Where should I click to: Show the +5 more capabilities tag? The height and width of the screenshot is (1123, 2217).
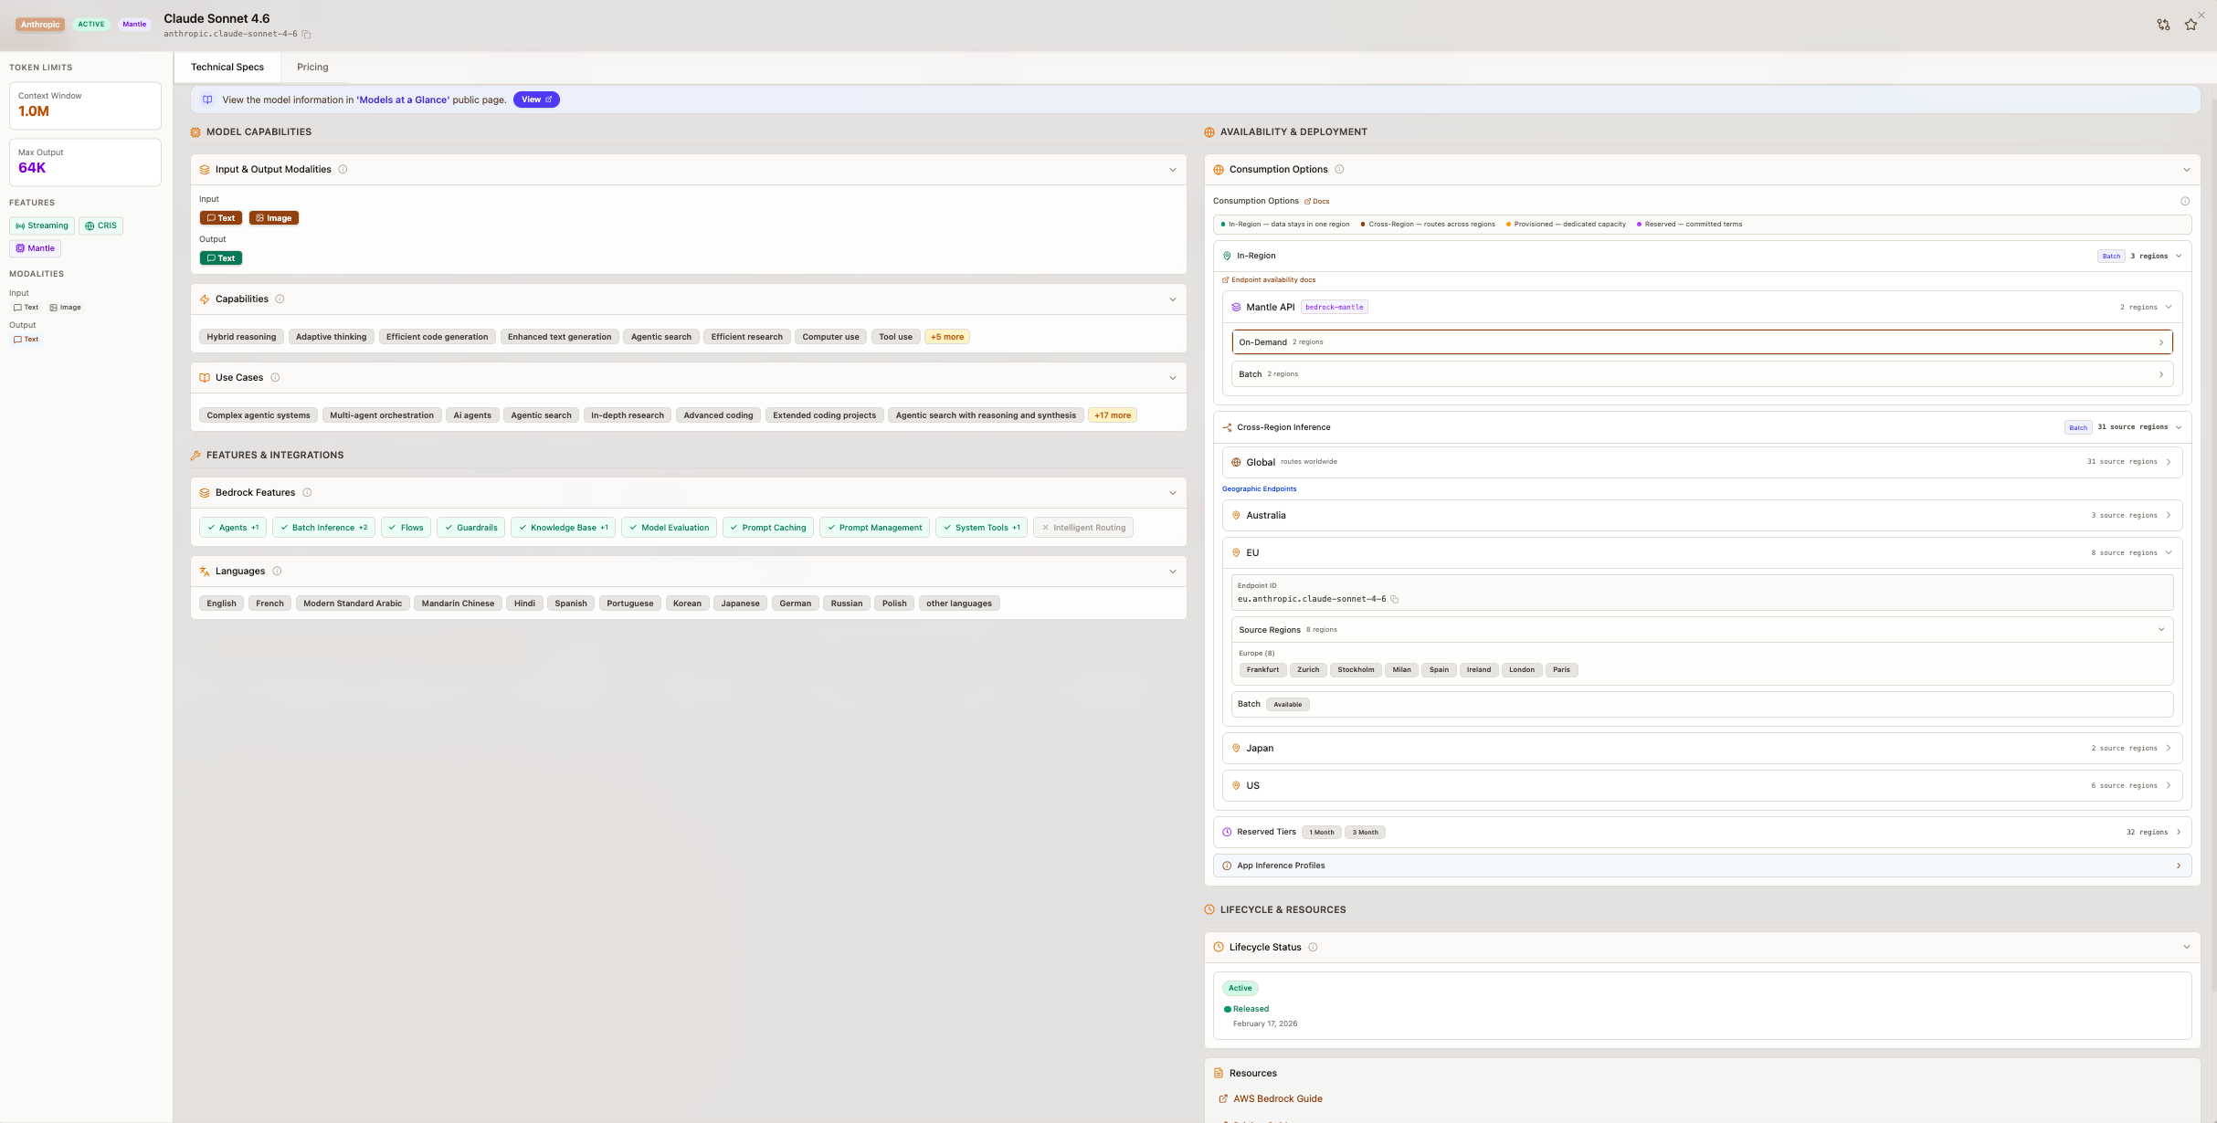click(947, 337)
